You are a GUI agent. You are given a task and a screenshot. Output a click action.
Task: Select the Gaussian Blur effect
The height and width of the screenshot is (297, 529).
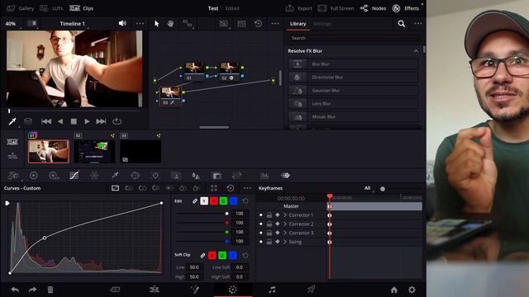pos(353,90)
